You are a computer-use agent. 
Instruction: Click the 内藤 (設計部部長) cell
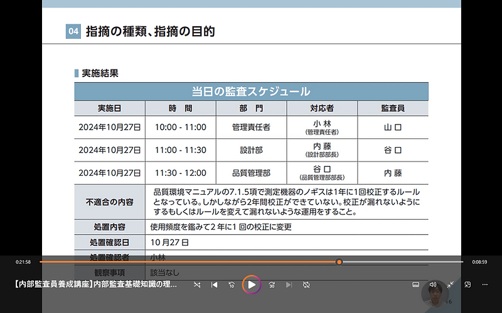[x=322, y=150]
